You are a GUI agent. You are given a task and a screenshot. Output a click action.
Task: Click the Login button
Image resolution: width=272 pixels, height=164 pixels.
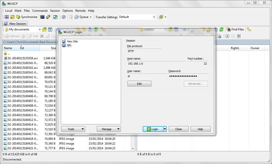[x=153, y=129]
